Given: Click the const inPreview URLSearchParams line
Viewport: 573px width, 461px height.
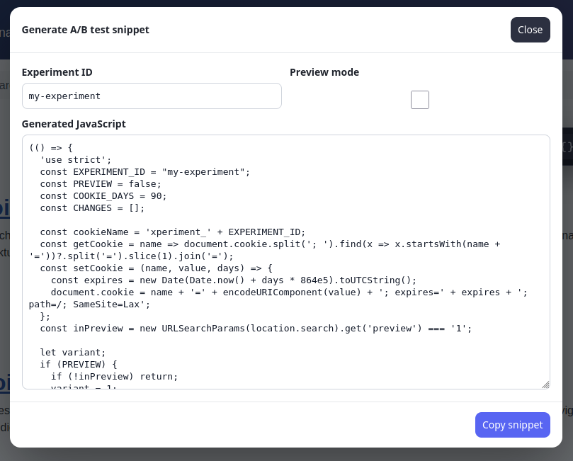Looking at the screenshot, I should click(256, 329).
